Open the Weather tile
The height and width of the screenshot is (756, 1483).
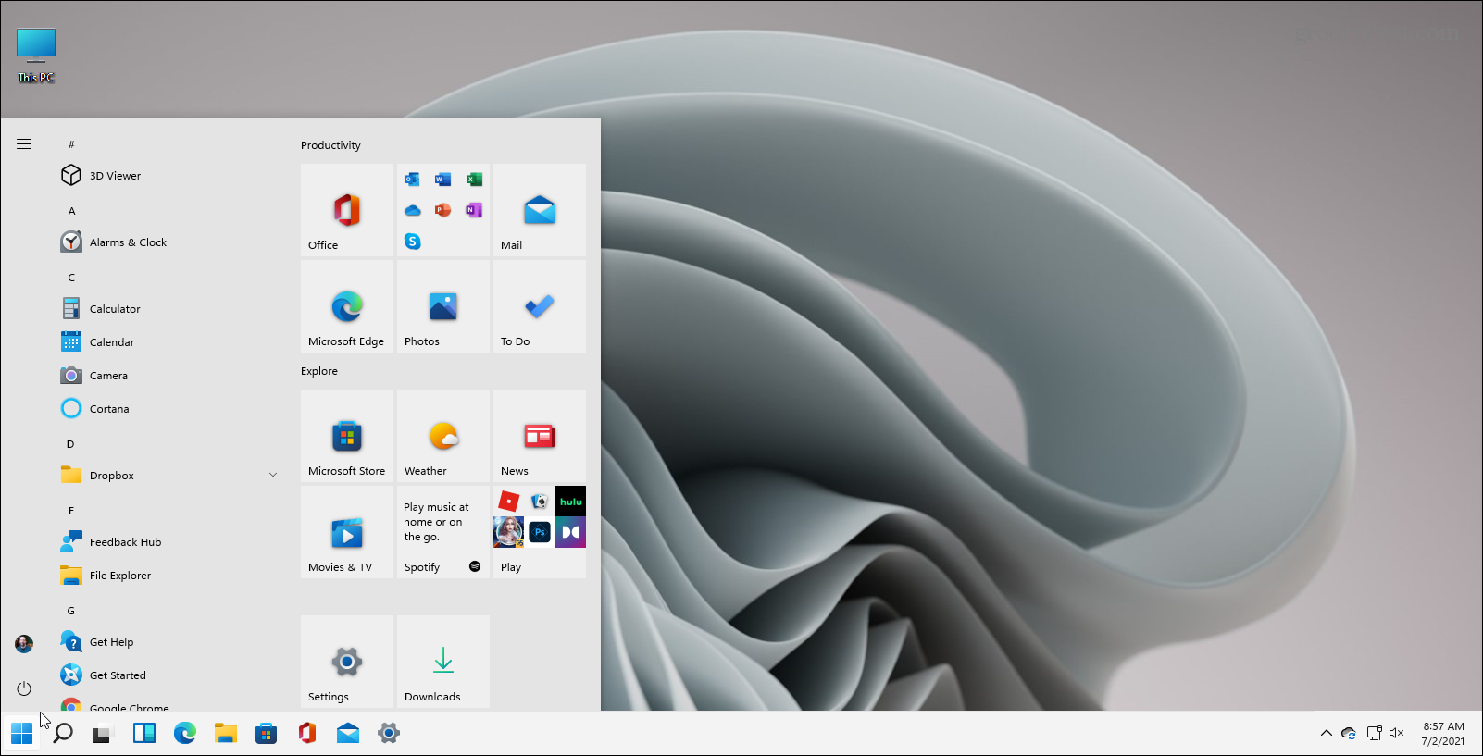point(443,436)
